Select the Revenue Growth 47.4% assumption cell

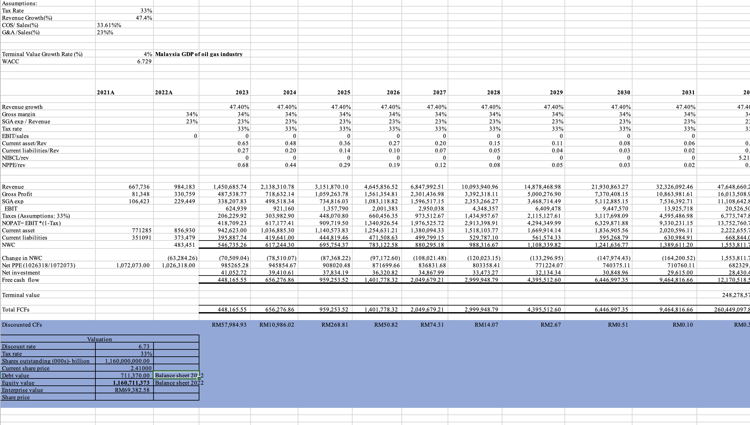pyautogui.click(x=144, y=18)
